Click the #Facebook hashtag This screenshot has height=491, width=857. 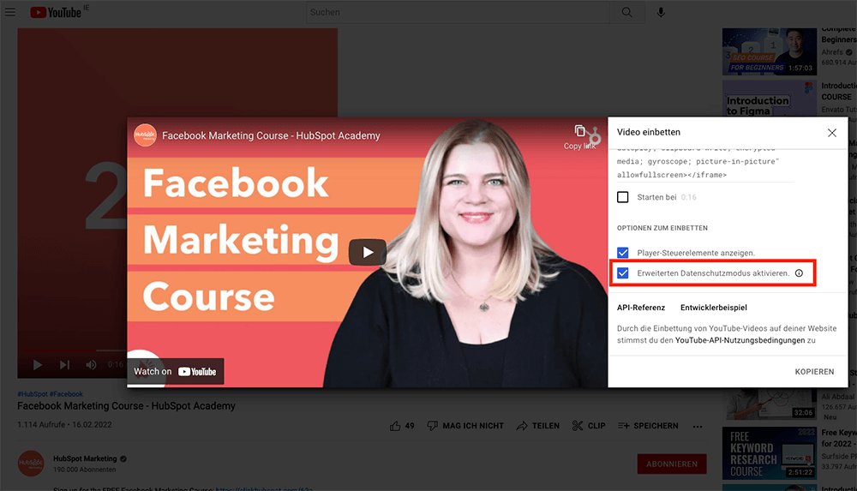(66, 393)
